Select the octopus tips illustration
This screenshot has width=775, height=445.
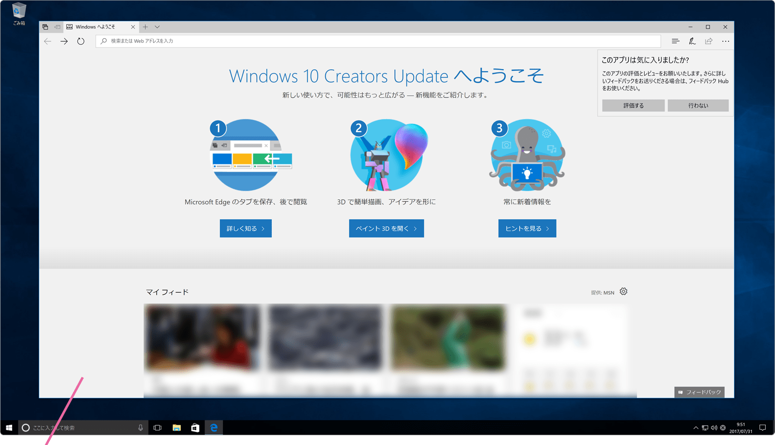click(527, 155)
